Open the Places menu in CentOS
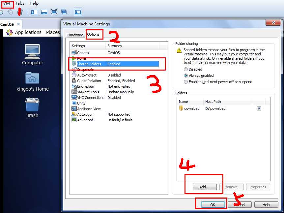 (x=53, y=32)
